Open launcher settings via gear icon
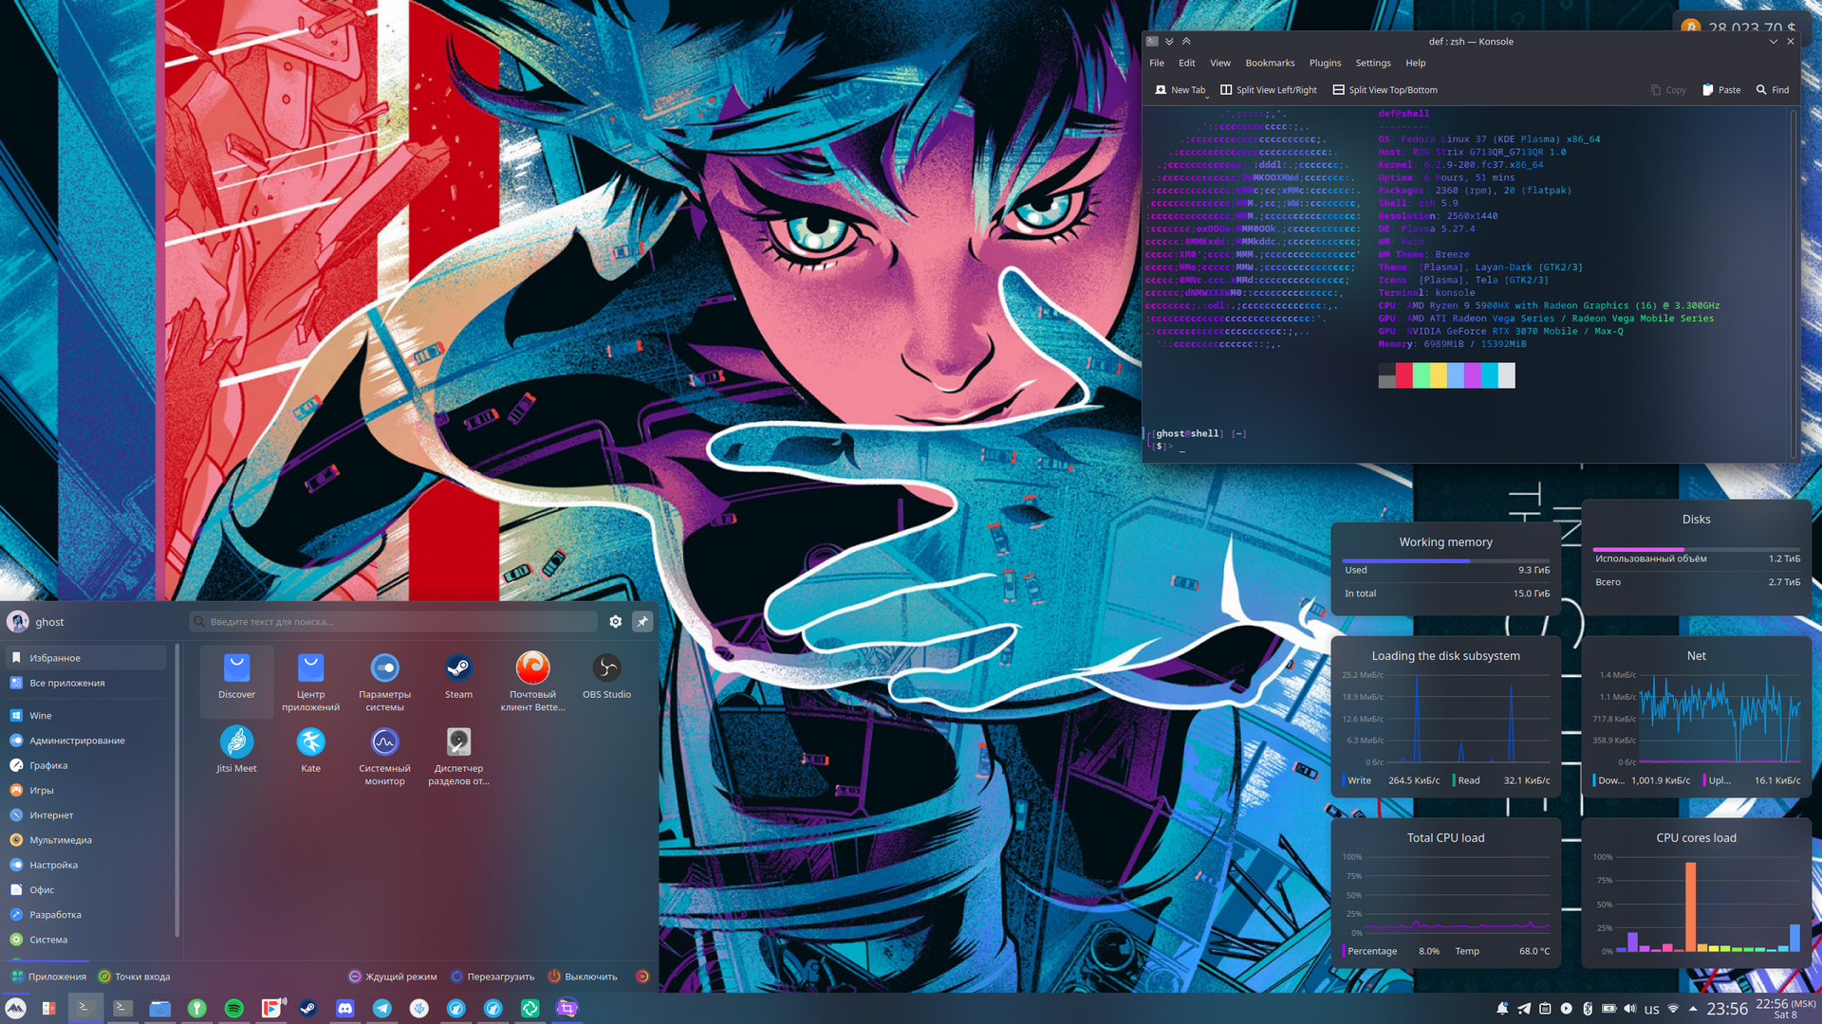The width and height of the screenshot is (1822, 1024). [615, 621]
